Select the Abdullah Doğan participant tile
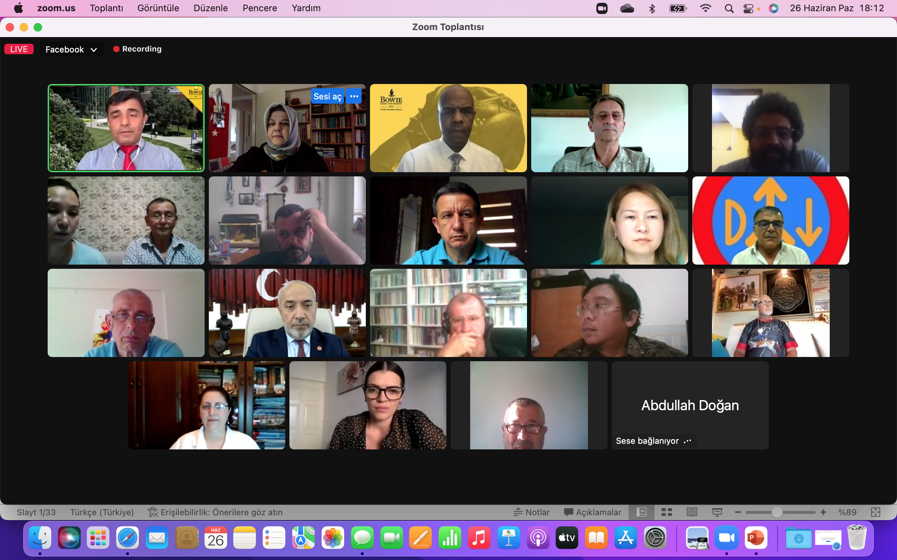897x560 pixels. point(690,405)
